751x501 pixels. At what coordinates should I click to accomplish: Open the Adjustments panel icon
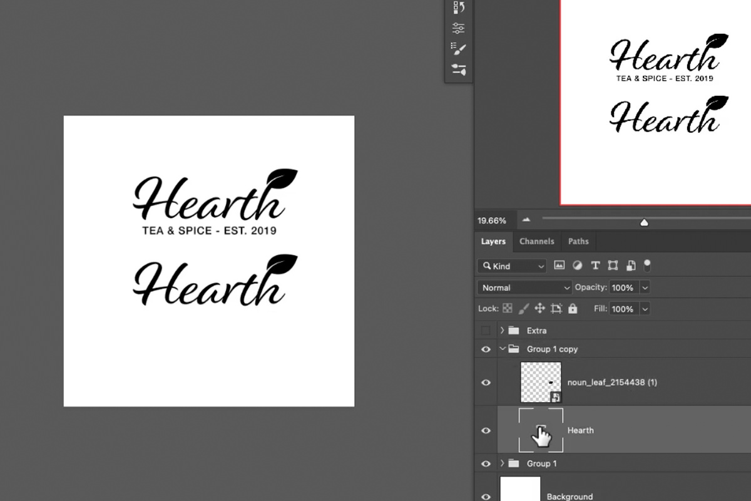[459, 27]
